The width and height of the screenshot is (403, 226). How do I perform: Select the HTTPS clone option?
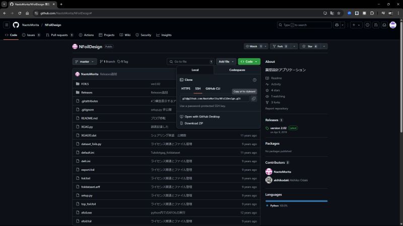pos(185,89)
